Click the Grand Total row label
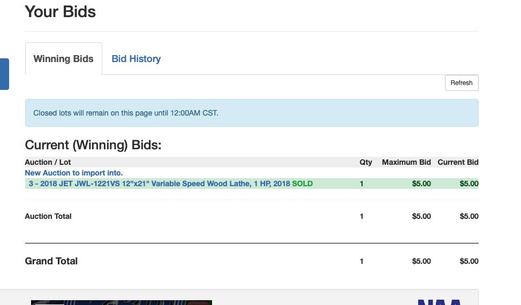Image resolution: width=521 pixels, height=305 pixels. 51,261
